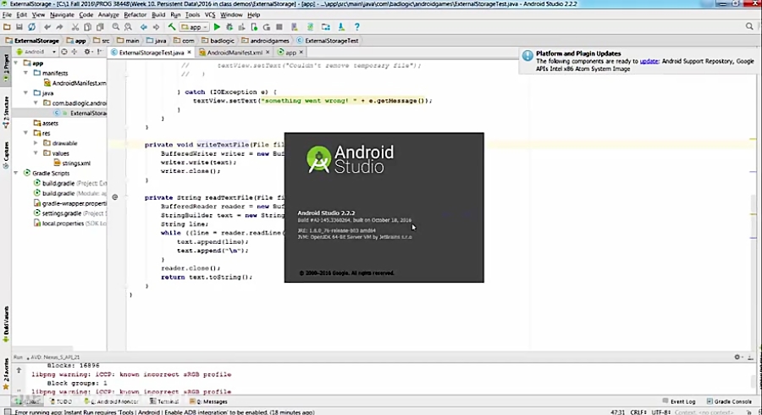Click the Android Studio about splash dialog

pyautogui.click(x=384, y=207)
